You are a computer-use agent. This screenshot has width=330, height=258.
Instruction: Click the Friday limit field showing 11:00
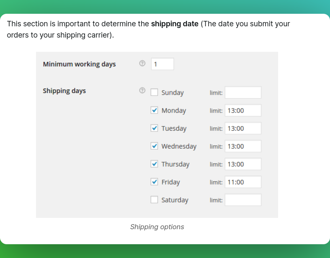click(243, 182)
